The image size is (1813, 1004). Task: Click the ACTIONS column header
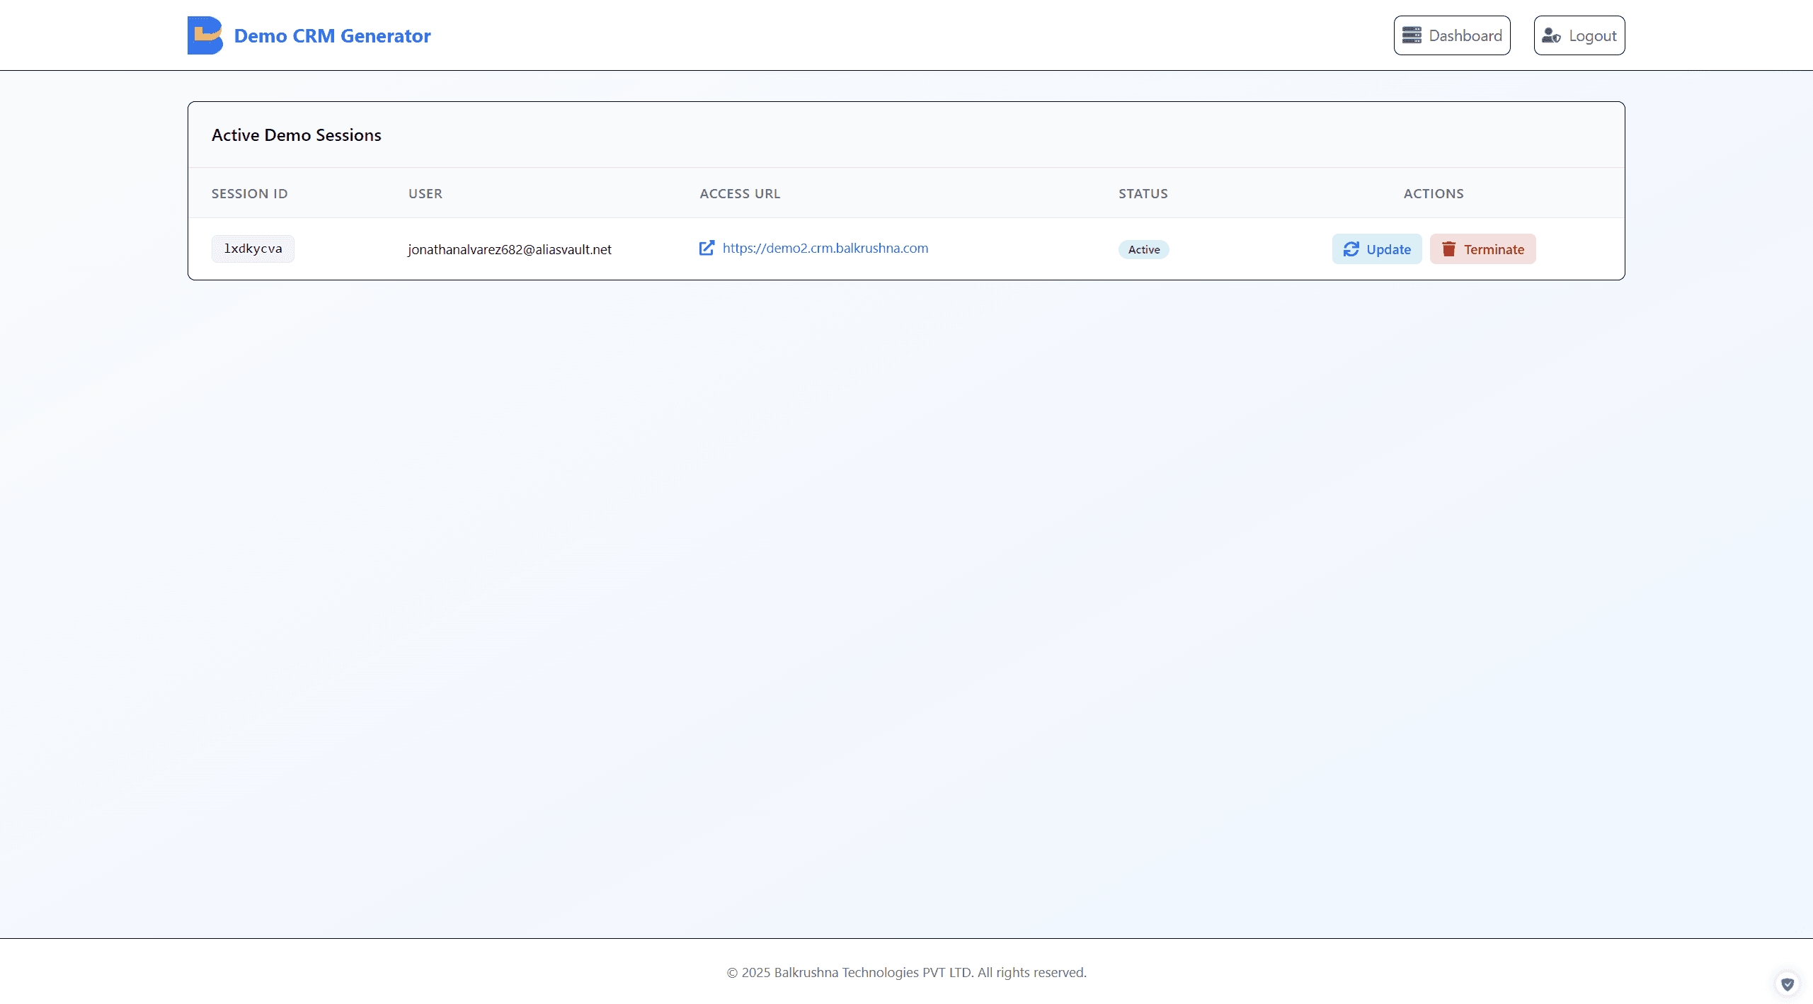tap(1433, 193)
